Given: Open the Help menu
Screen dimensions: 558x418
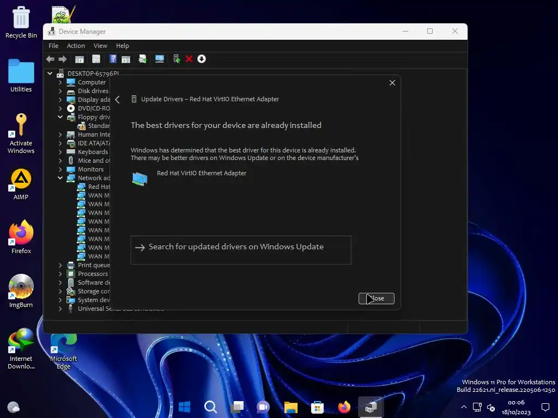Looking at the screenshot, I should [123, 46].
